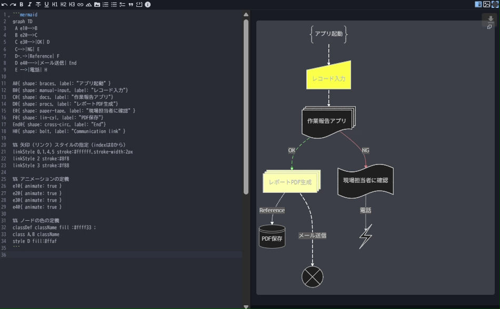Apply strikethrough formatting
500x309 pixels.
[38, 4]
